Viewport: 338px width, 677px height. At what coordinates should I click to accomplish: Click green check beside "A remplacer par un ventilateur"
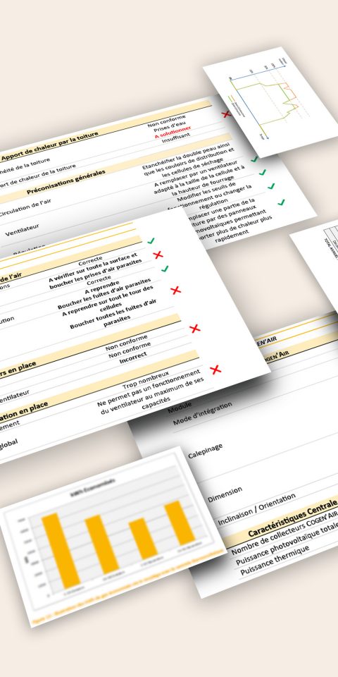click(x=262, y=172)
